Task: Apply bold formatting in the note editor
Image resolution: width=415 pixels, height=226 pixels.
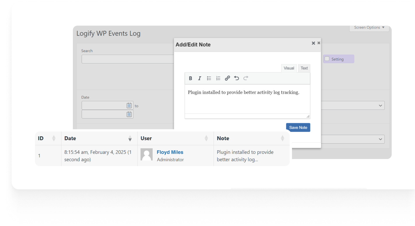Action: click(x=190, y=78)
